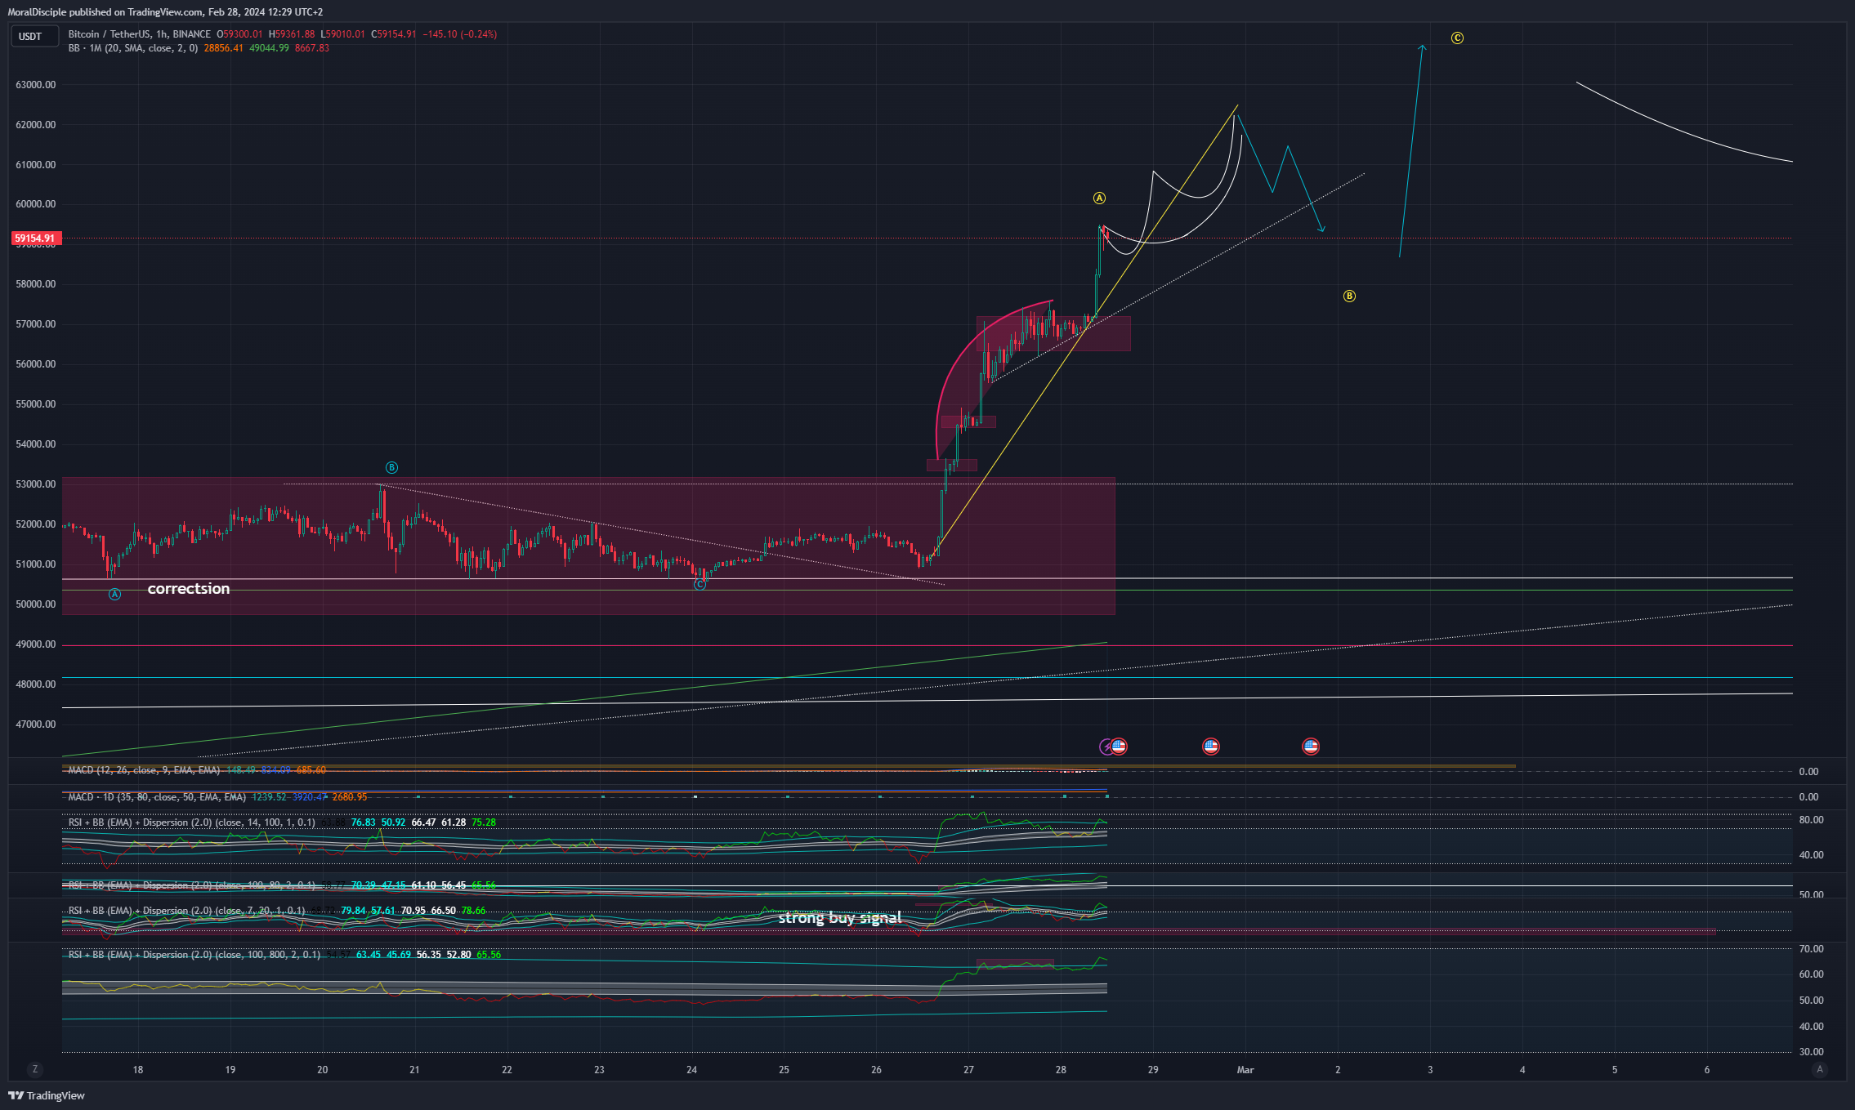Click the 30.00 label on the bottom RSI scale
1855x1110 pixels.
(x=1811, y=1052)
